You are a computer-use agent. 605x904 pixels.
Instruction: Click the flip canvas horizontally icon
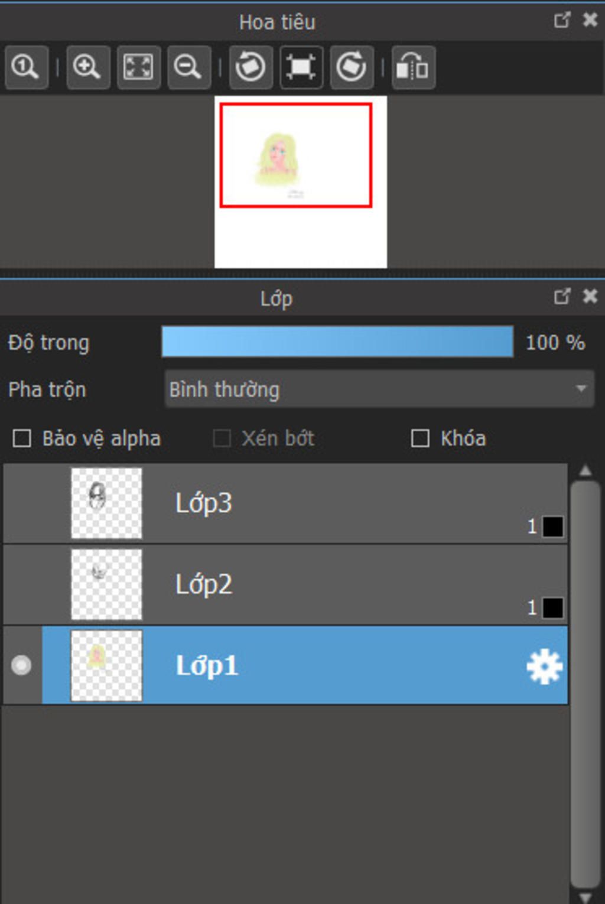[413, 67]
